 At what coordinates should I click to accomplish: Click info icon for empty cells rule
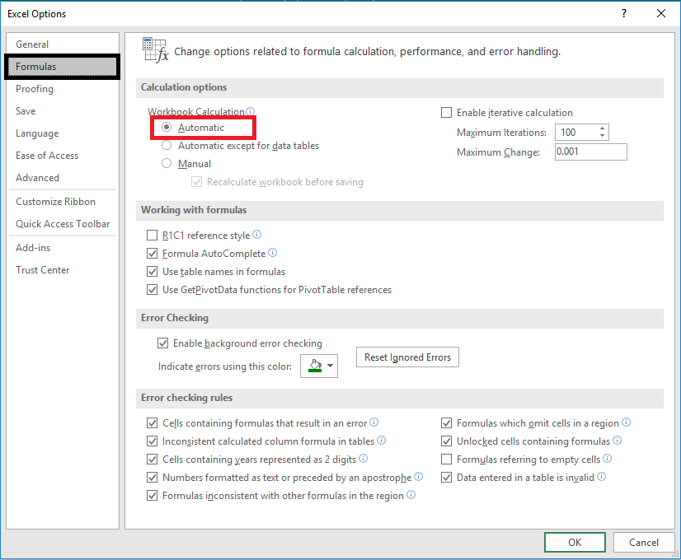(608, 459)
